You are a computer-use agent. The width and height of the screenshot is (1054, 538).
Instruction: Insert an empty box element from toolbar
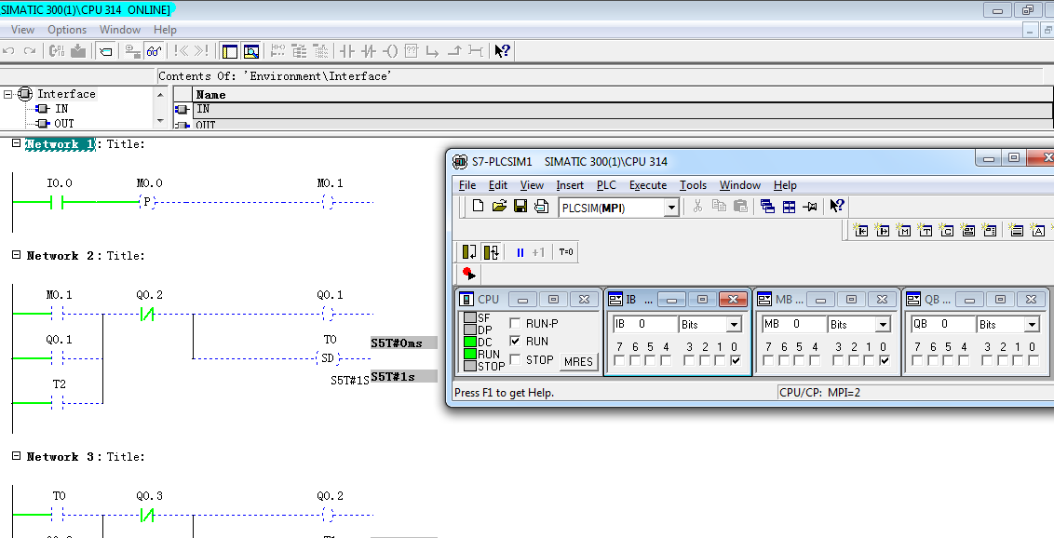coord(412,51)
